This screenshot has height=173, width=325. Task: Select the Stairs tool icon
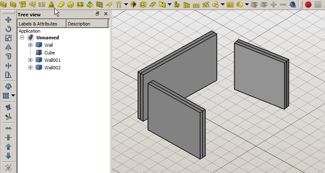(x=153, y=4)
